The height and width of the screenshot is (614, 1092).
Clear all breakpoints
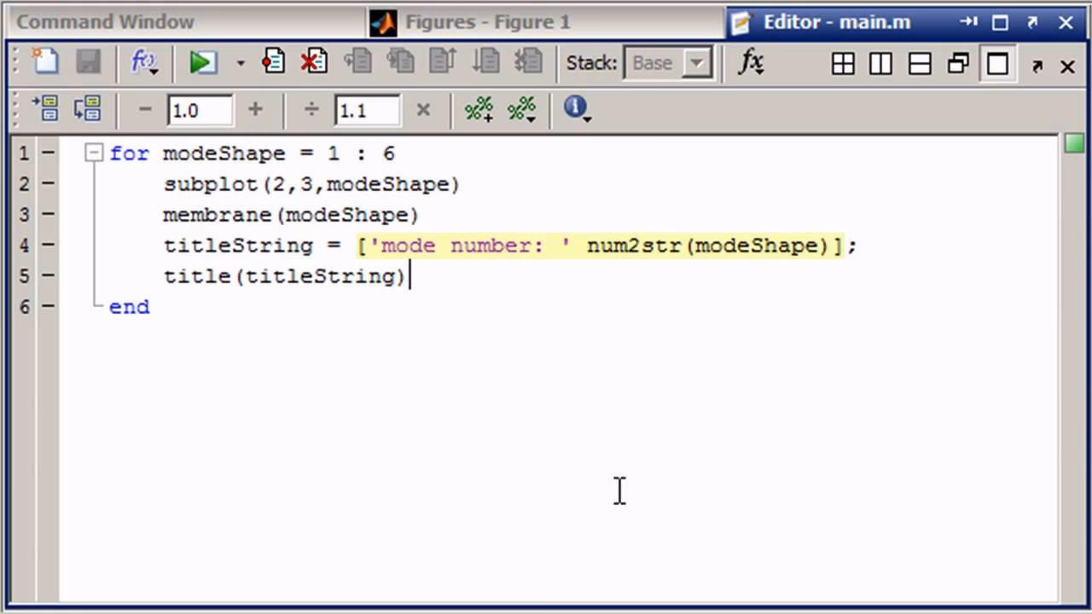coord(313,62)
